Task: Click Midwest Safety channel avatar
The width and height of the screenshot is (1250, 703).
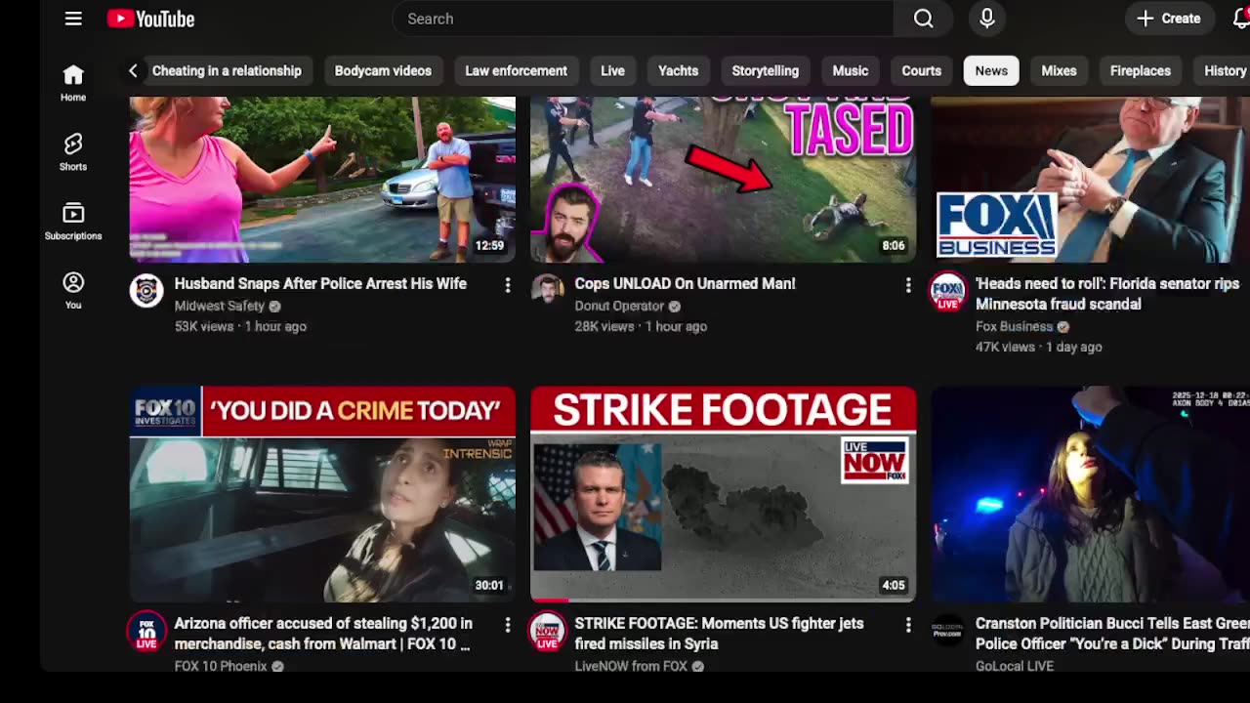Action: click(x=146, y=291)
